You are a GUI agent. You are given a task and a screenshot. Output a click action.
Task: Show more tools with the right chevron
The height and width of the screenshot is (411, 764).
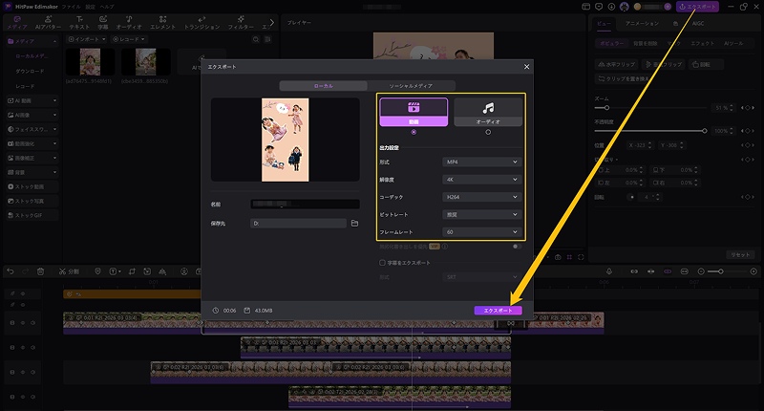(272, 22)
